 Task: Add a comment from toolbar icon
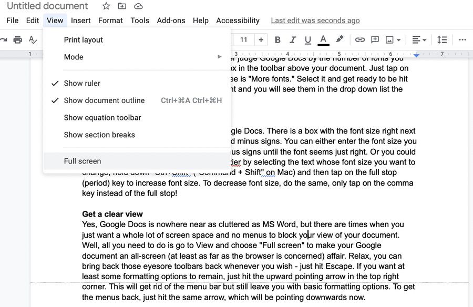point(375,39)
